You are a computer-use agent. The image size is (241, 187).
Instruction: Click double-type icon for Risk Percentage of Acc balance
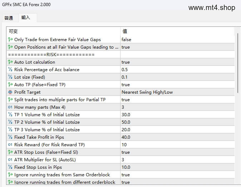click(10, 69)
